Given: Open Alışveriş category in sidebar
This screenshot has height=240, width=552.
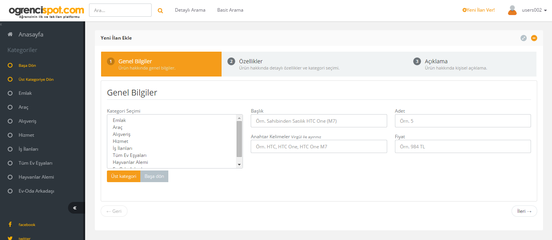Looking at the screenshot, I should (28, 121).
